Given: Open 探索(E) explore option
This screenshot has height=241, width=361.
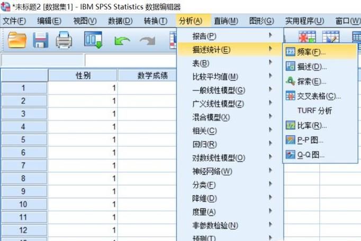Looking at the screenshot, I should coord(312,81).
